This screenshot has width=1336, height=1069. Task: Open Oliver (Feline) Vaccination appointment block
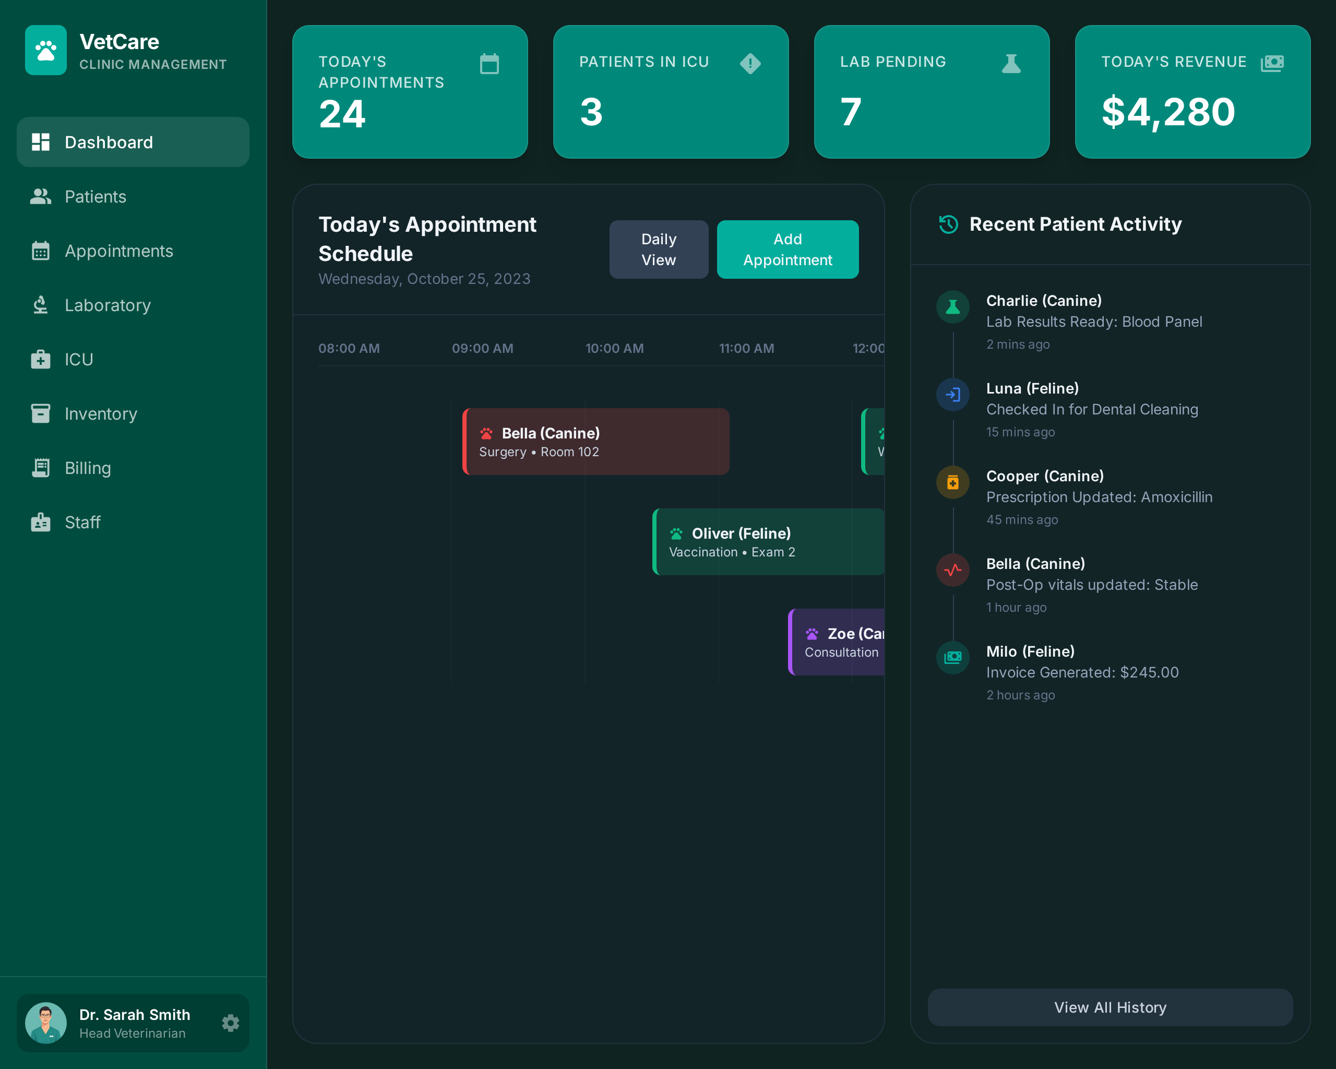768,542
